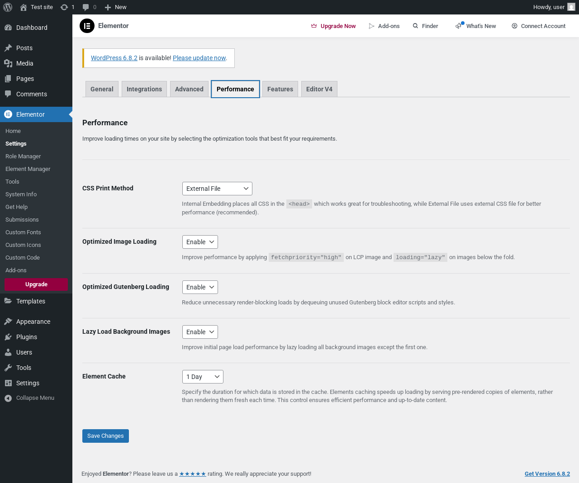Open the Optimized Gutenberg Loading dropdown
579x483 pixels.
(x=200, y=287)
